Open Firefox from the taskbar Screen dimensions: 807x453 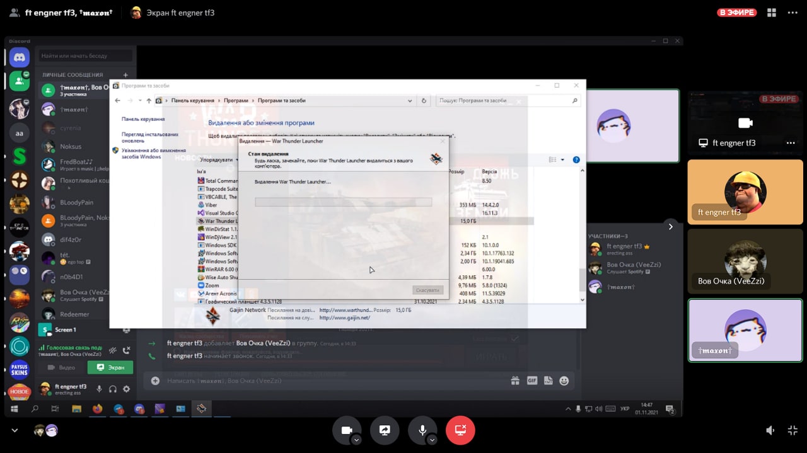coord(97,409)
